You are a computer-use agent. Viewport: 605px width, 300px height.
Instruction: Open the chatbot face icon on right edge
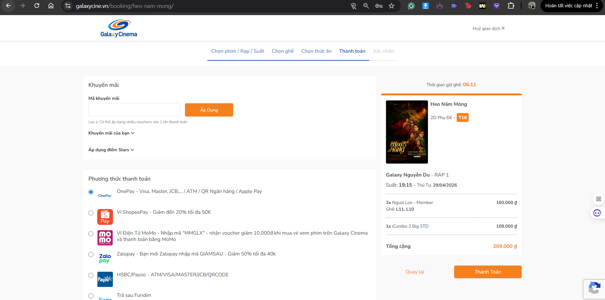[597, 213]
